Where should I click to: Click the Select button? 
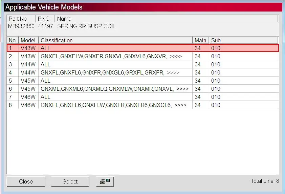[70, 181]
